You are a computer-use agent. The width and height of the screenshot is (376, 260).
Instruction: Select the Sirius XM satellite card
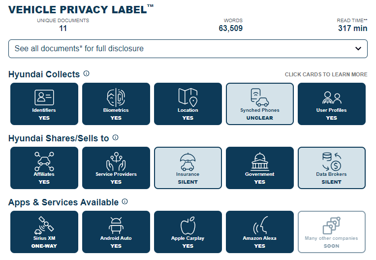tap(44, 232)
